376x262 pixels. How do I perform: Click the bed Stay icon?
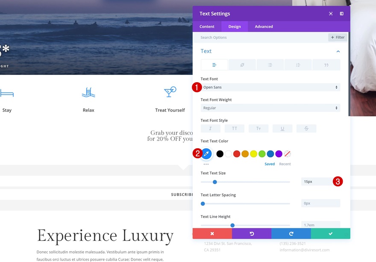pos(7,93)
